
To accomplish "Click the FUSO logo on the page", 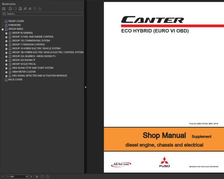I will 164,162.
